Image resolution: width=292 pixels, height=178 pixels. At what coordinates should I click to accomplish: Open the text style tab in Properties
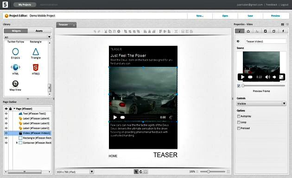click(257, 31)
